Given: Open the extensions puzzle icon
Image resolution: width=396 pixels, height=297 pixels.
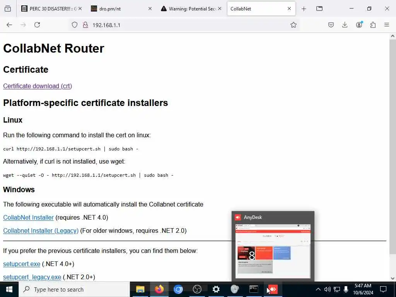Looking at the screenshot, I should [373, 25].
